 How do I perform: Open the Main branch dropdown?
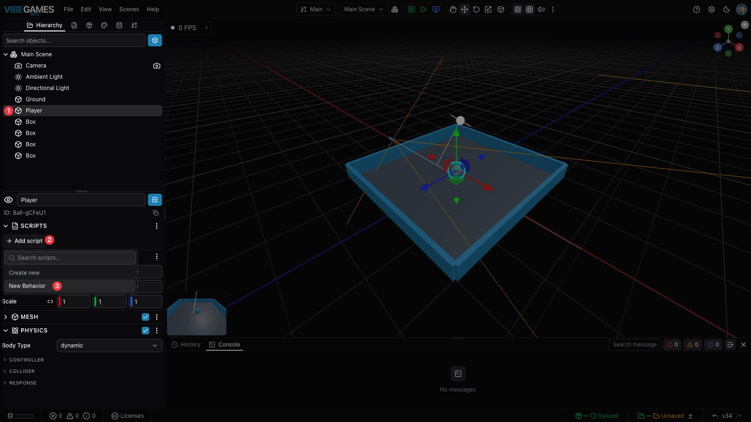pos(316,9)
